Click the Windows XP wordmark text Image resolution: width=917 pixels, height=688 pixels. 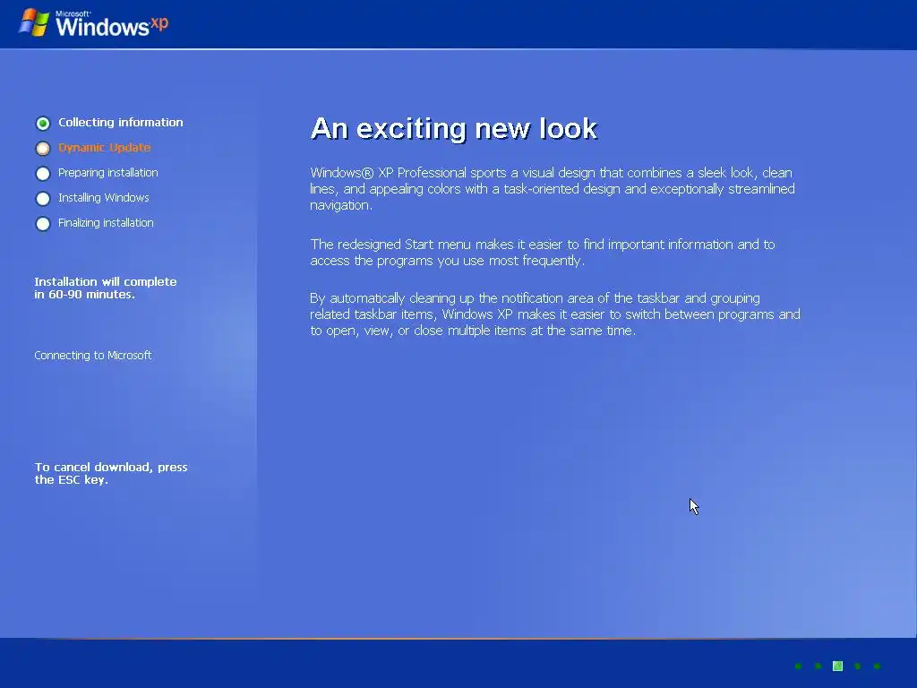tap(112, 24)
